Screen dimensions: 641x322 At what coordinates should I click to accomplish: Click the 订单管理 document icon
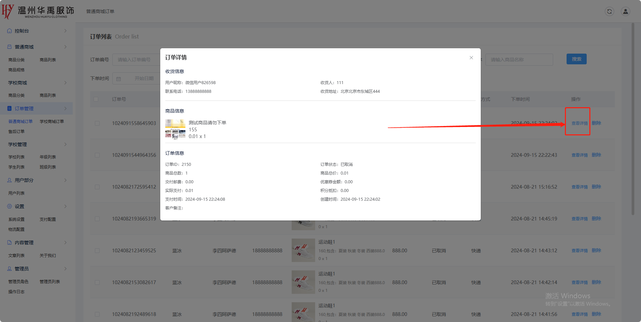pyautogui.click(x=9, y=109)
